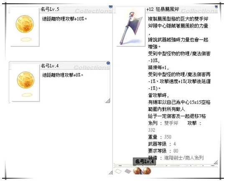Click the golden orb in 名弓Lv.4 window

click(x=25, y=80)
